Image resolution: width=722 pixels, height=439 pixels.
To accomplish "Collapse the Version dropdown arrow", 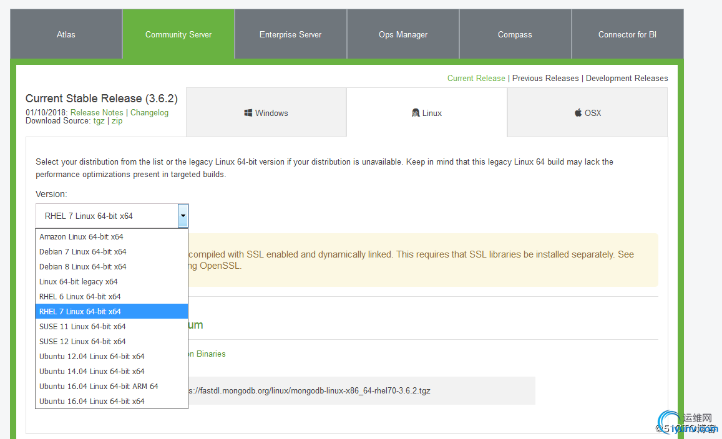I will [183, 216].
